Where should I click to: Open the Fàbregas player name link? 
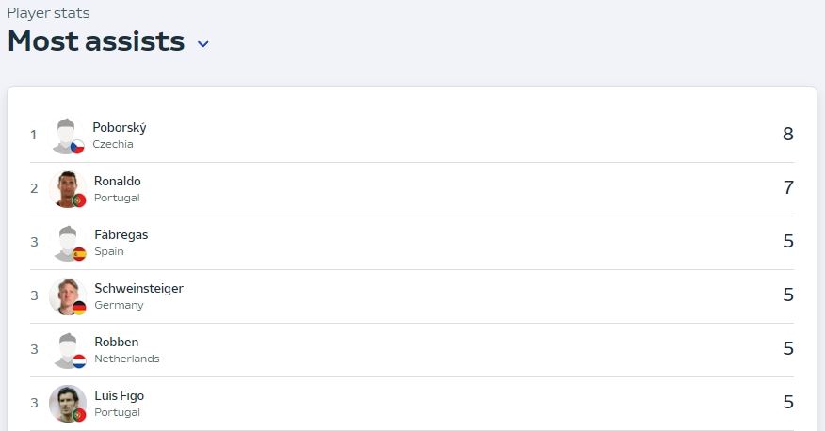121,235
